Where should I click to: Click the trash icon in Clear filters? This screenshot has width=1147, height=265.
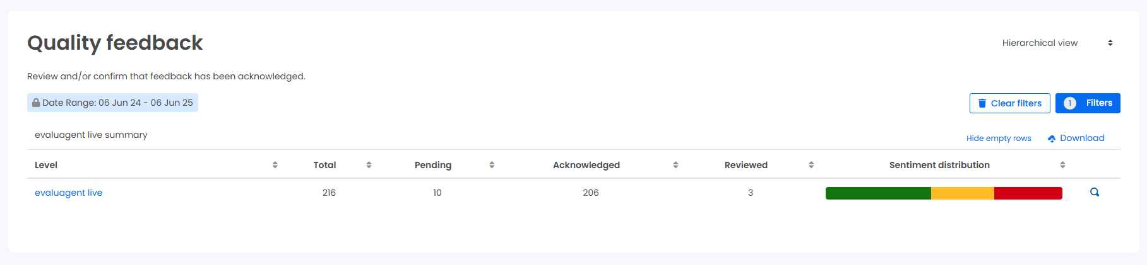[x=982, y=103]
